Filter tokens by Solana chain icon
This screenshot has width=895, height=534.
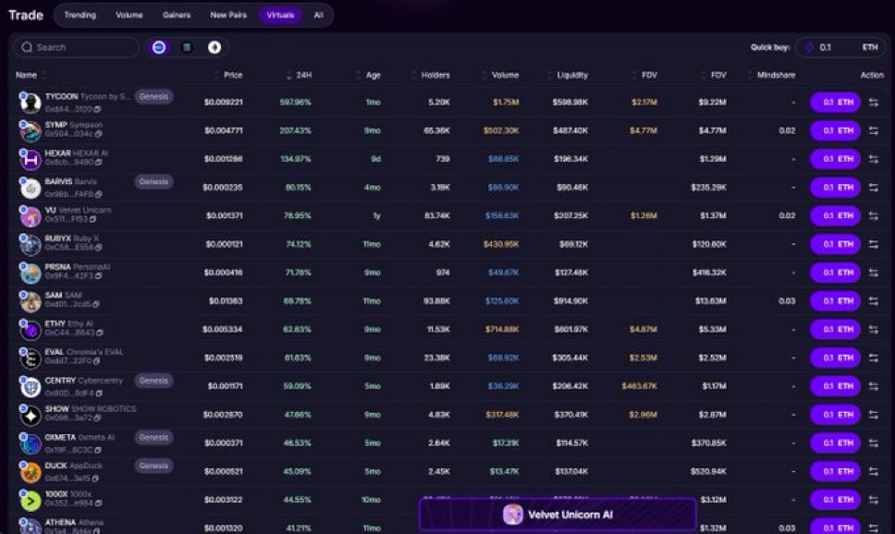pyautogui.click(x=187, y=47)
